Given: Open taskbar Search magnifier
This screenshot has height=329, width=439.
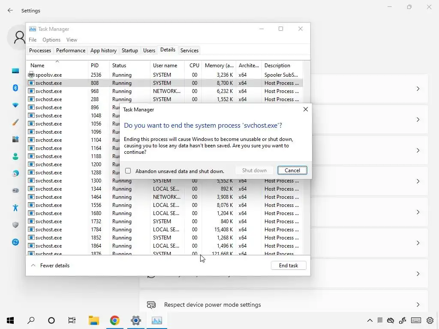Looking at the screenshot, I should 31,320.
